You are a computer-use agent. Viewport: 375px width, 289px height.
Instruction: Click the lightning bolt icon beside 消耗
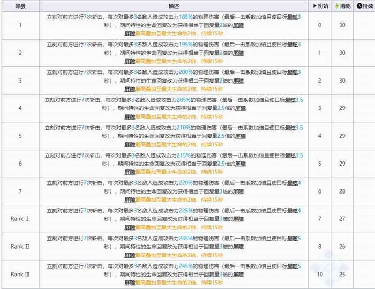click(x=337, y=6)
